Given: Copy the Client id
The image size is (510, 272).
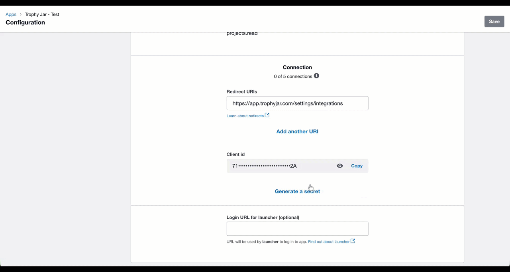Looking at the screenshot, I should (357, 166).
